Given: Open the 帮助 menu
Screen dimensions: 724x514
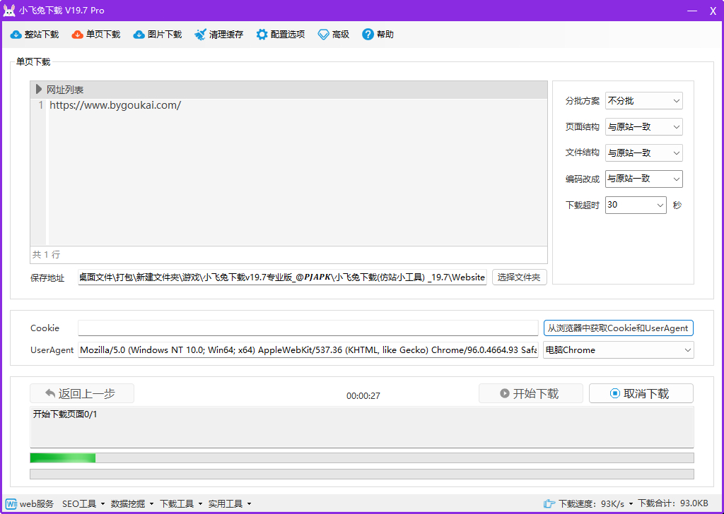Looking at the screenshot, I should click(x=378, y=35).
